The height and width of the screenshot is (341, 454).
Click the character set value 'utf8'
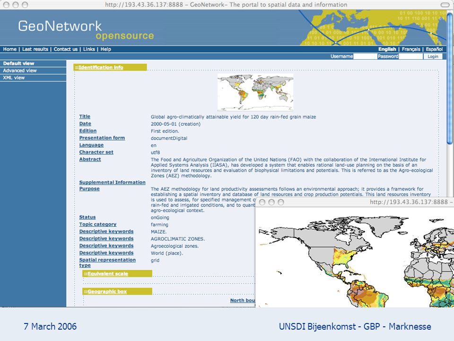pos(155,153)
